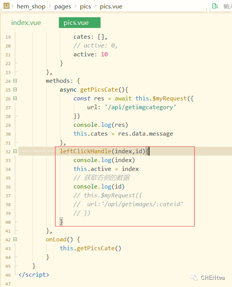This screenshot has width=232, height=287.
Task: Click the pages breadcrumb folder
Action: click(x=63, y=7)
